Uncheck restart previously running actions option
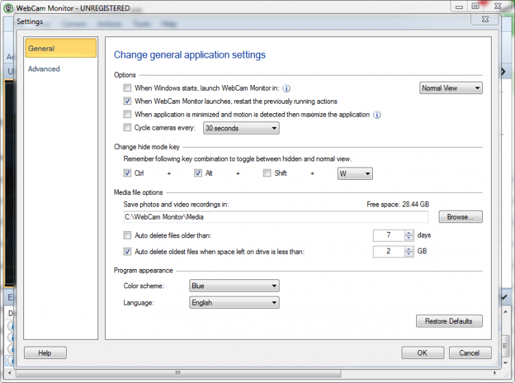 pos(127,101)
